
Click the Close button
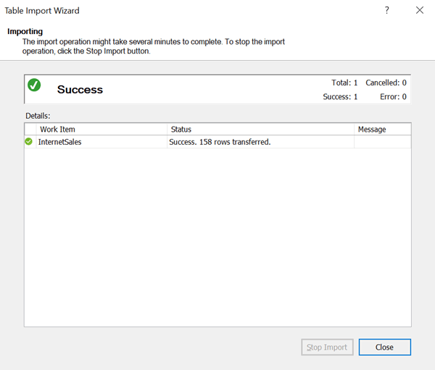384,347
